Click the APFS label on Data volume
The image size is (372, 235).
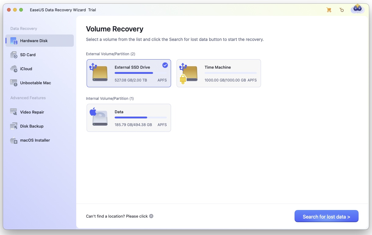[x=162, y=125]
